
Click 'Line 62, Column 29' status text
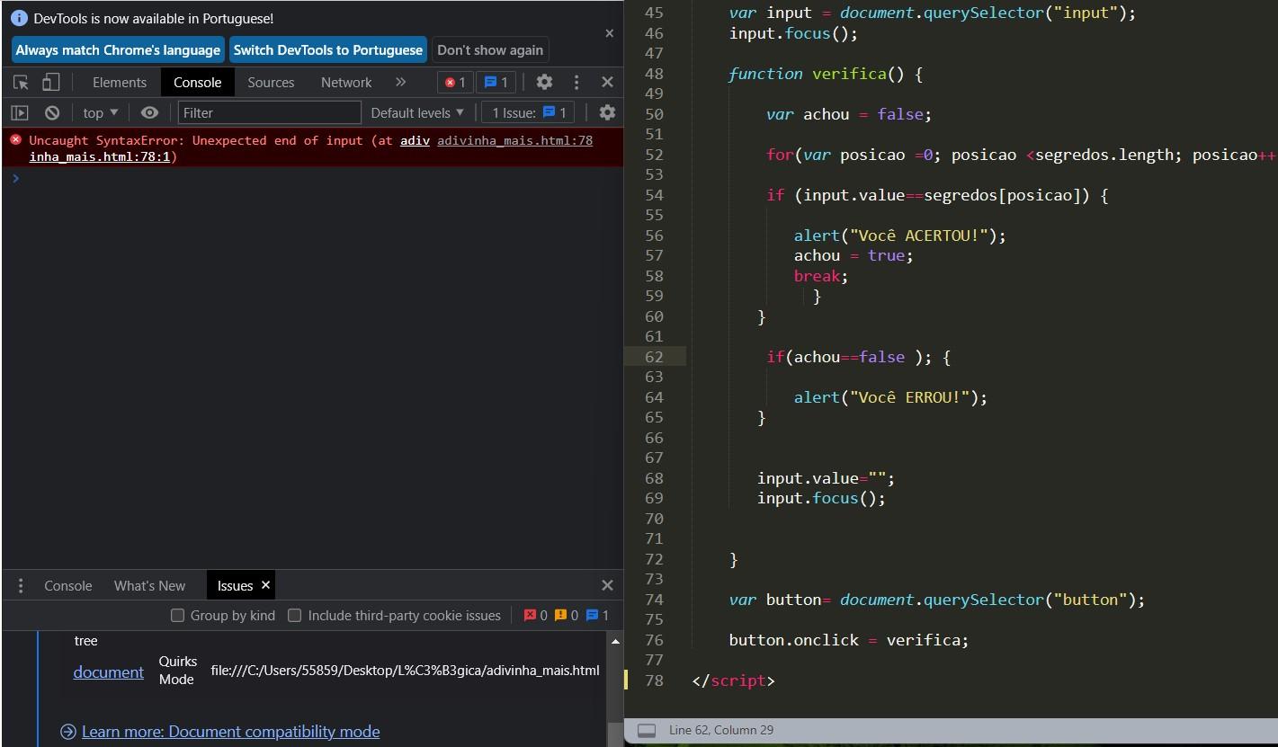tap(721, 730)
